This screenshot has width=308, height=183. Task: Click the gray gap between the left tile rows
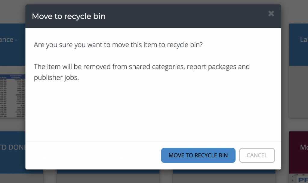(12, 124)
